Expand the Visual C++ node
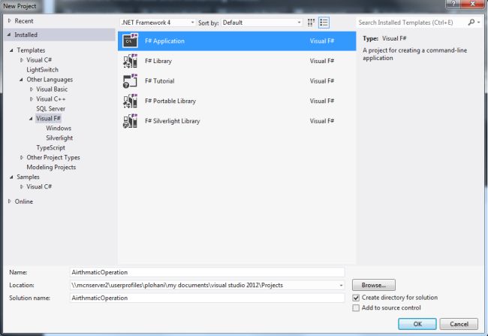Viewport: 488px width, 336px height. [31, 98]
